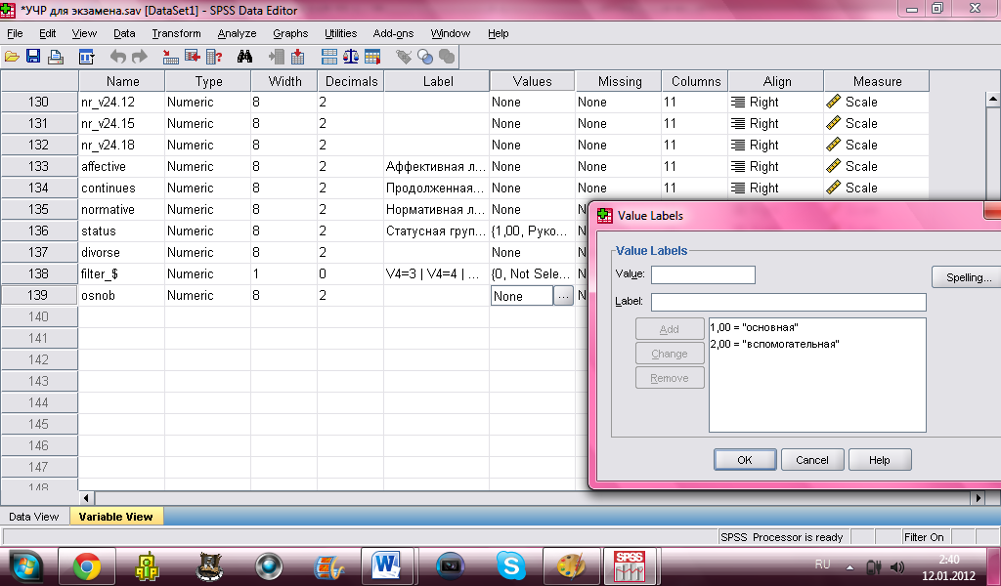This screenshot has height=586, width=1001.
Task: Click the Print toolbar icon
Action: [56, 57]
